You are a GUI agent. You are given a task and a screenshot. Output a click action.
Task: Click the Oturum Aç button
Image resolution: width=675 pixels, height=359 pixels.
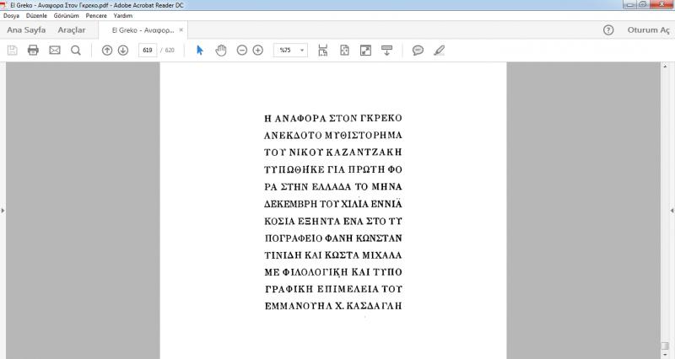648,30
